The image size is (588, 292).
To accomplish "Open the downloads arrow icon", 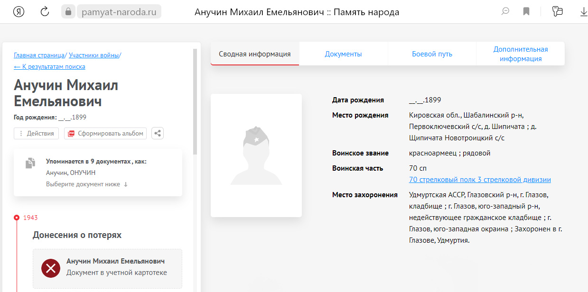I will click(x=584, y=12).
